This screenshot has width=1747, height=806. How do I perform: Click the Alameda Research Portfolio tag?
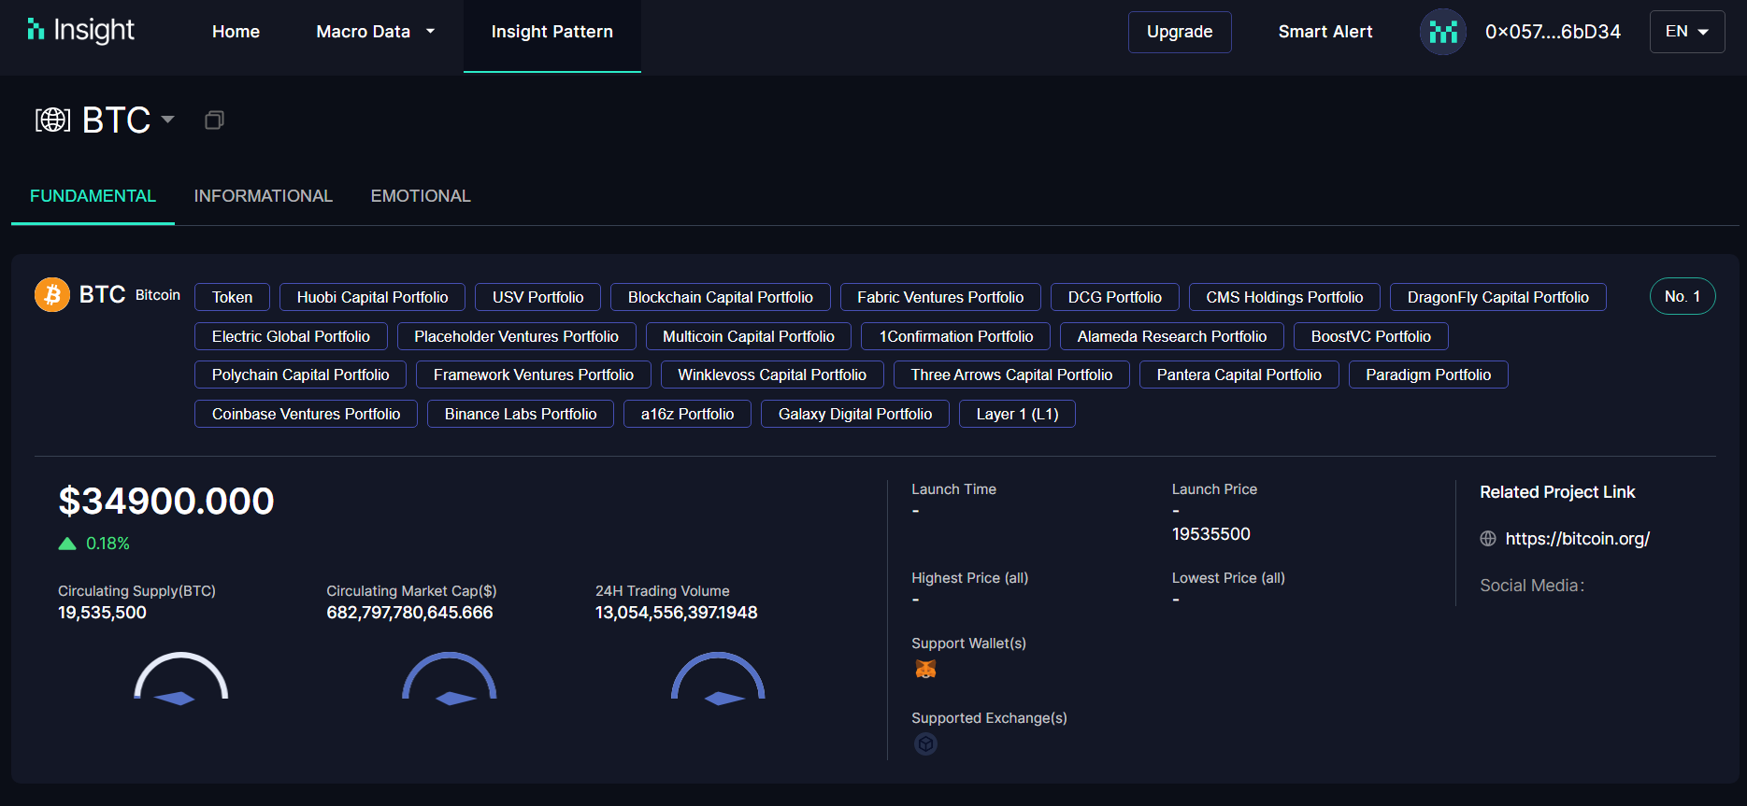[x=1172, y=336]
